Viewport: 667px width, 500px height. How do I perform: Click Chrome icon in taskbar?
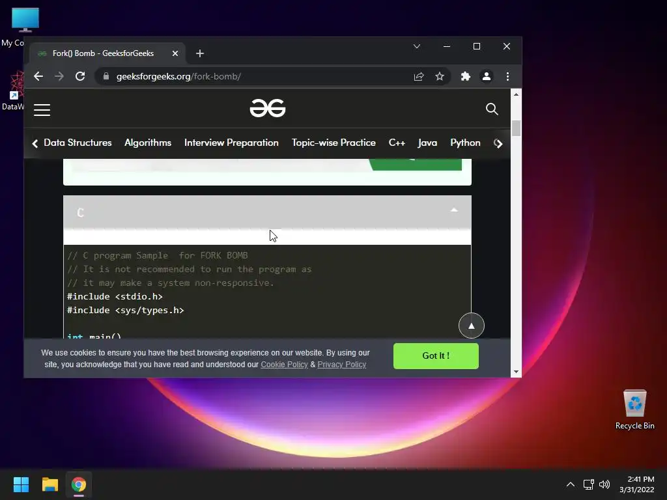79,484
